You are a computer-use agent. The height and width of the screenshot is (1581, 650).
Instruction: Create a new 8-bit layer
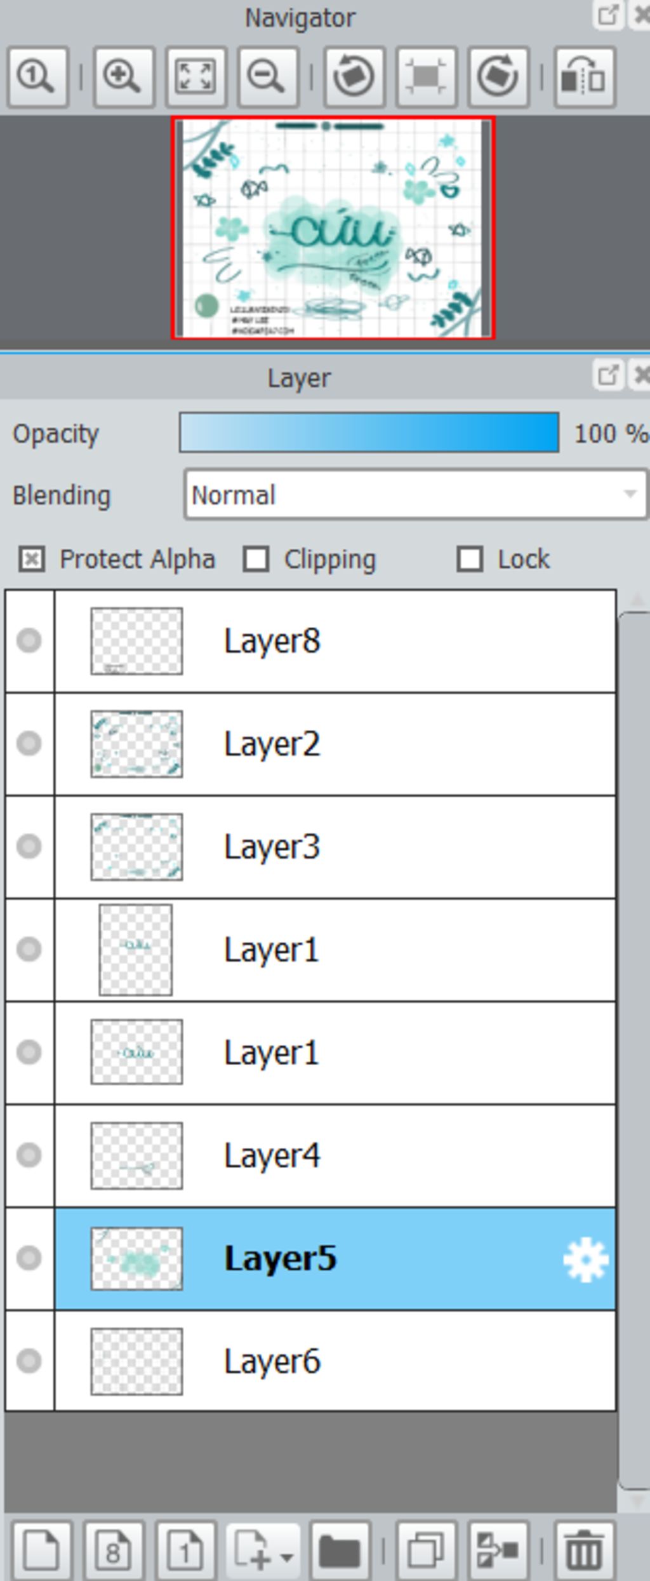[x=114, y=1551]
